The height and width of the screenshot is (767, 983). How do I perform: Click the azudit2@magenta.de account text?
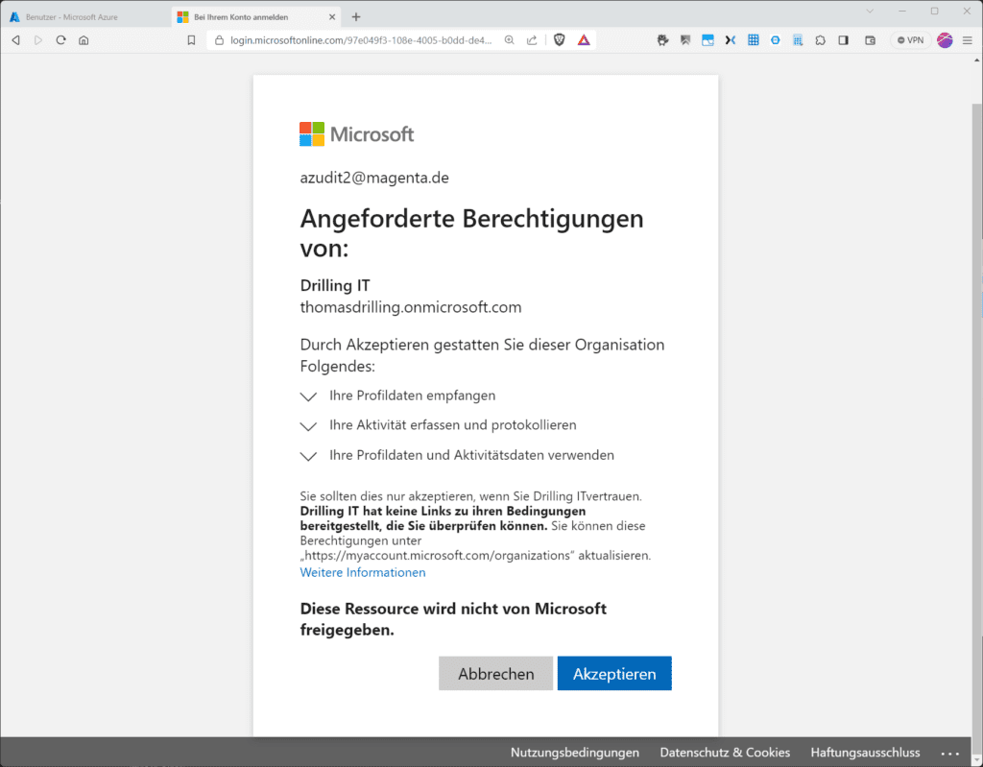[374, 178]
